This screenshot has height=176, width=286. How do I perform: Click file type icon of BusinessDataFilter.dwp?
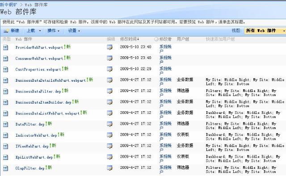point(6,91)
